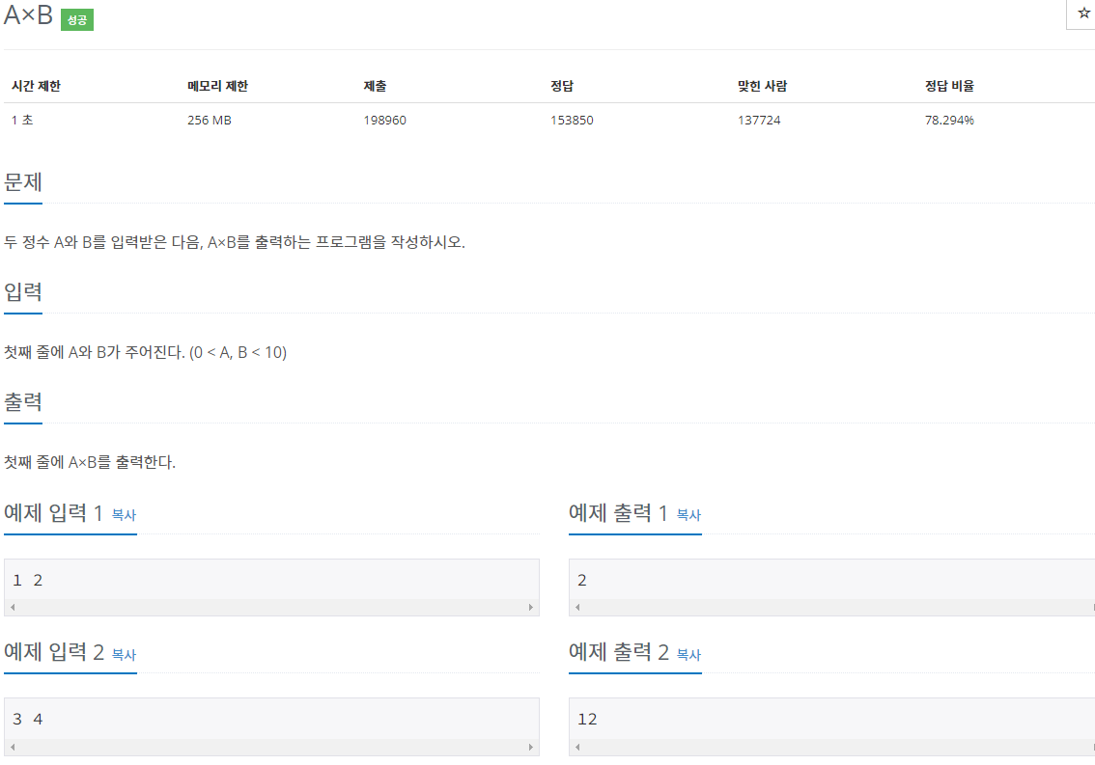Click the submissions count 198960
This screenshot has width=1095, height=765.
(384, 120)
